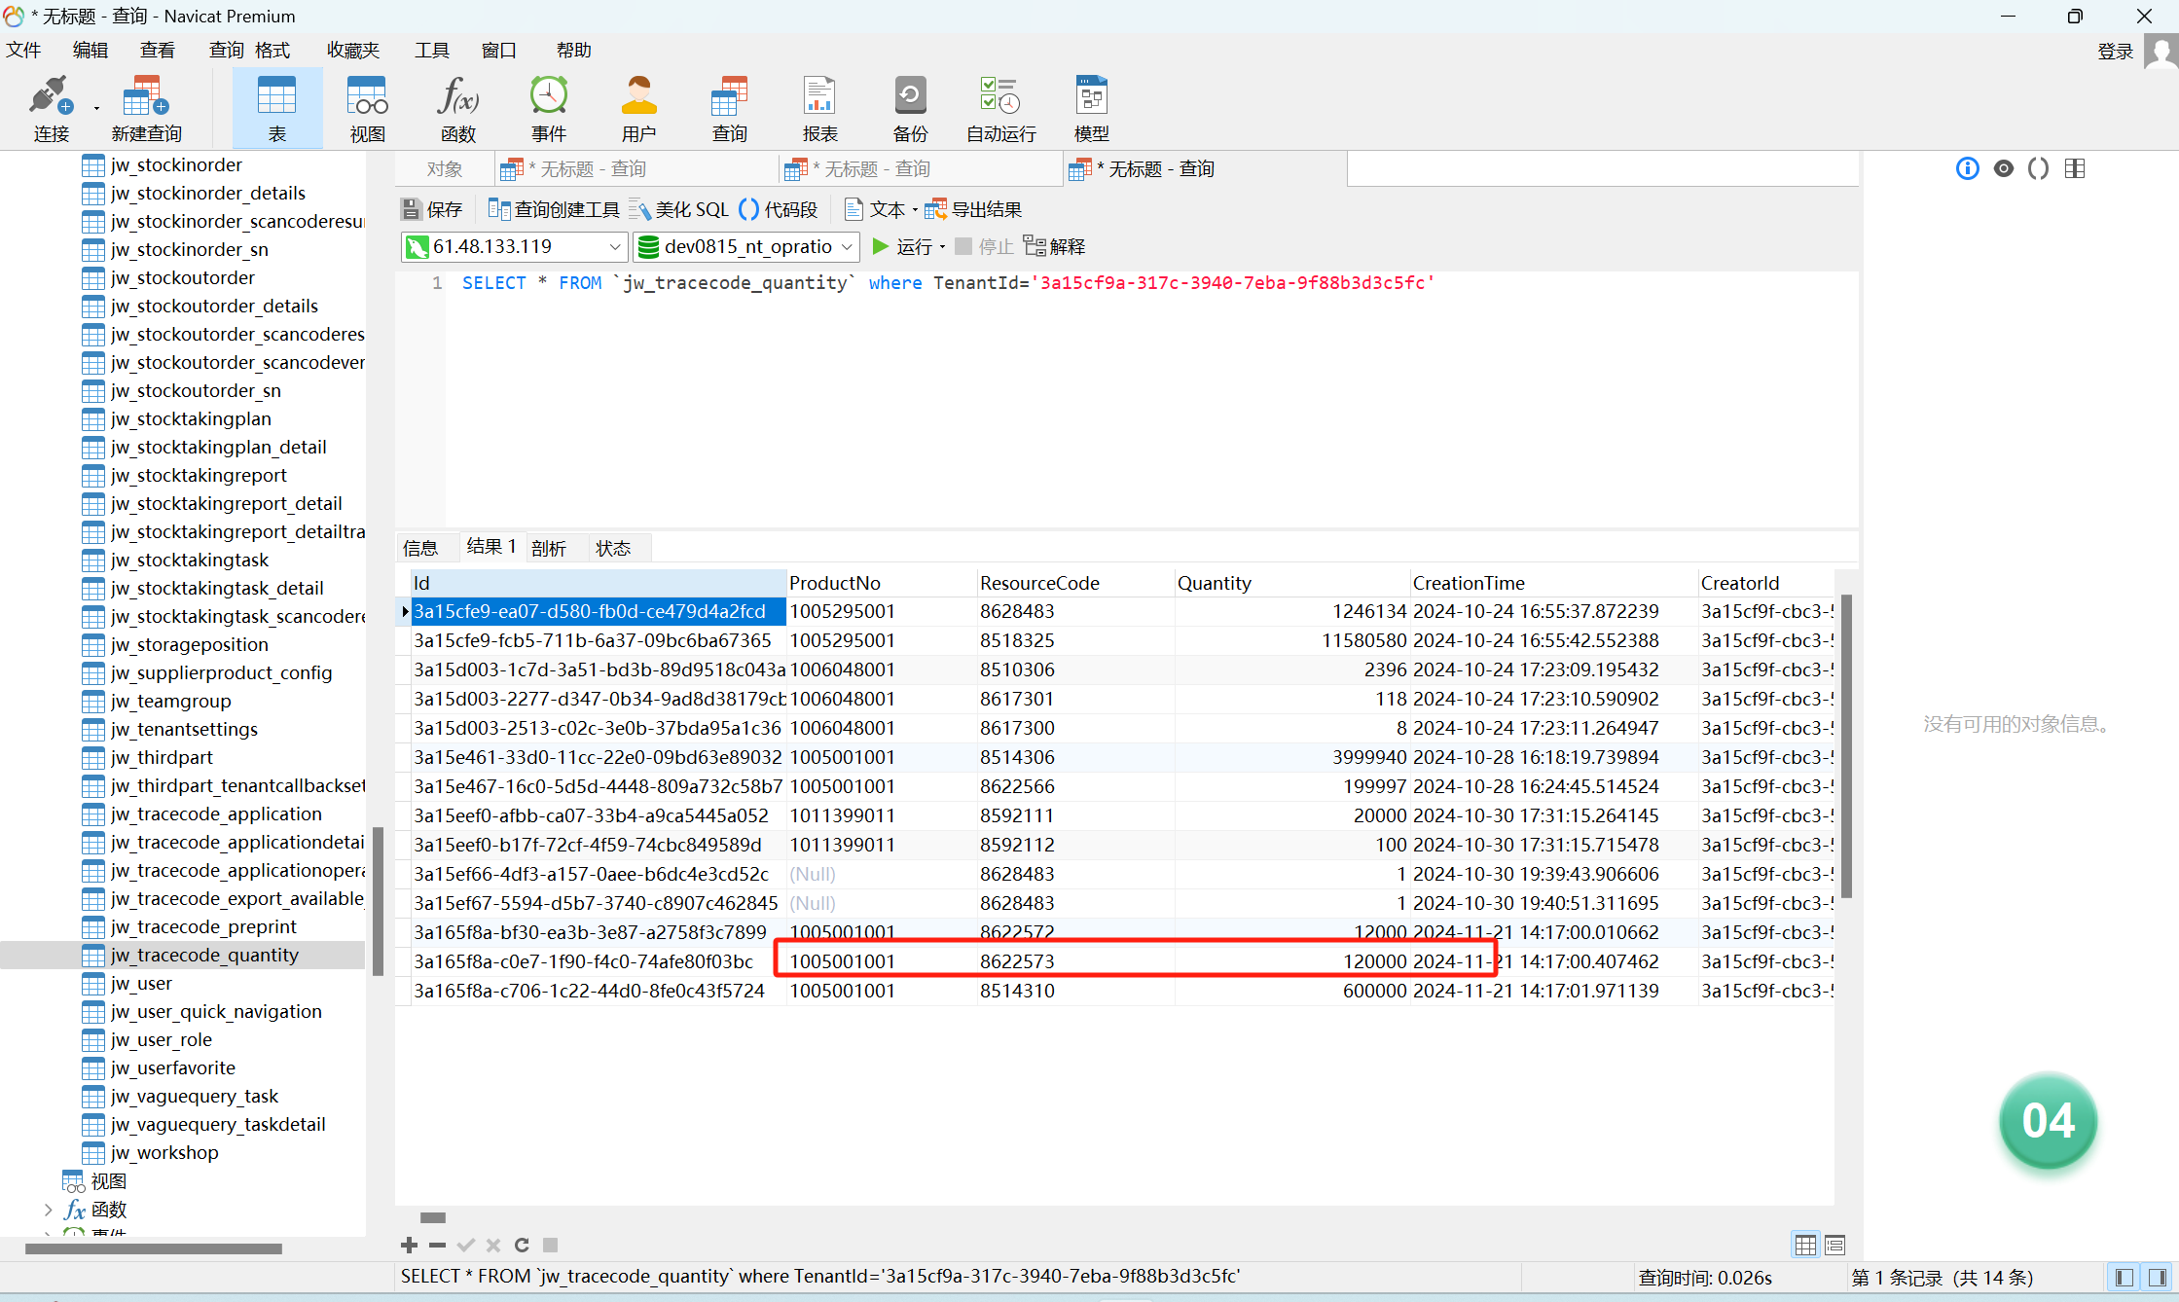Click the object information (i) icon
This screenshot has height=1302, width=2179.
pos(1967,168)
